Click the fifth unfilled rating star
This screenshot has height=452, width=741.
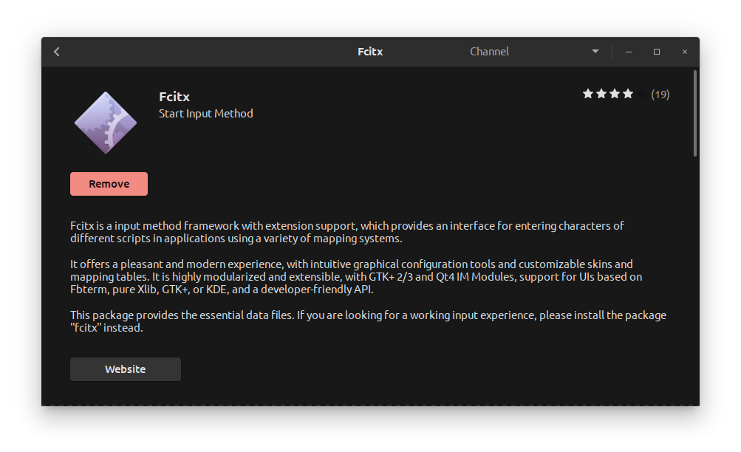pyautogui.click(x=641, y=94)
